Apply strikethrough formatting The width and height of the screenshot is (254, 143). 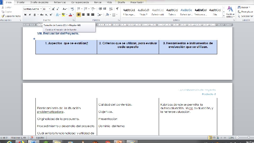(42, 15)
